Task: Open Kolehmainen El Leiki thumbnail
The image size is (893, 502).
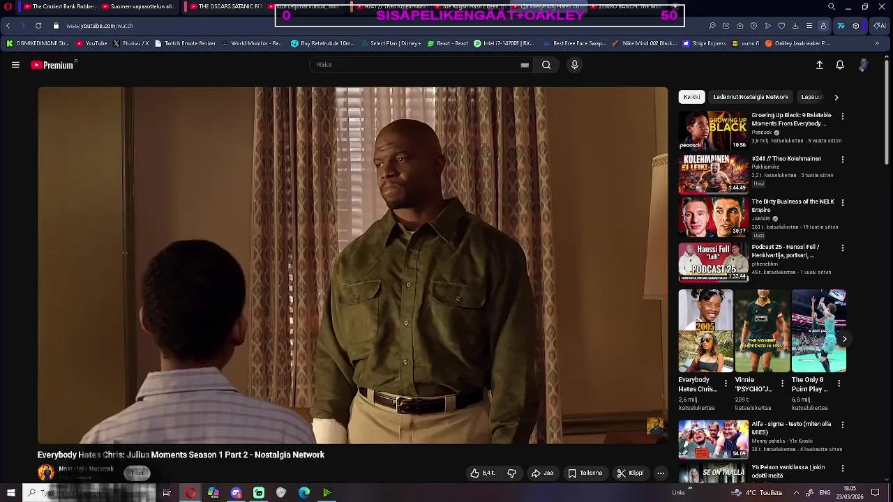Action: click(x=713, y=174)
